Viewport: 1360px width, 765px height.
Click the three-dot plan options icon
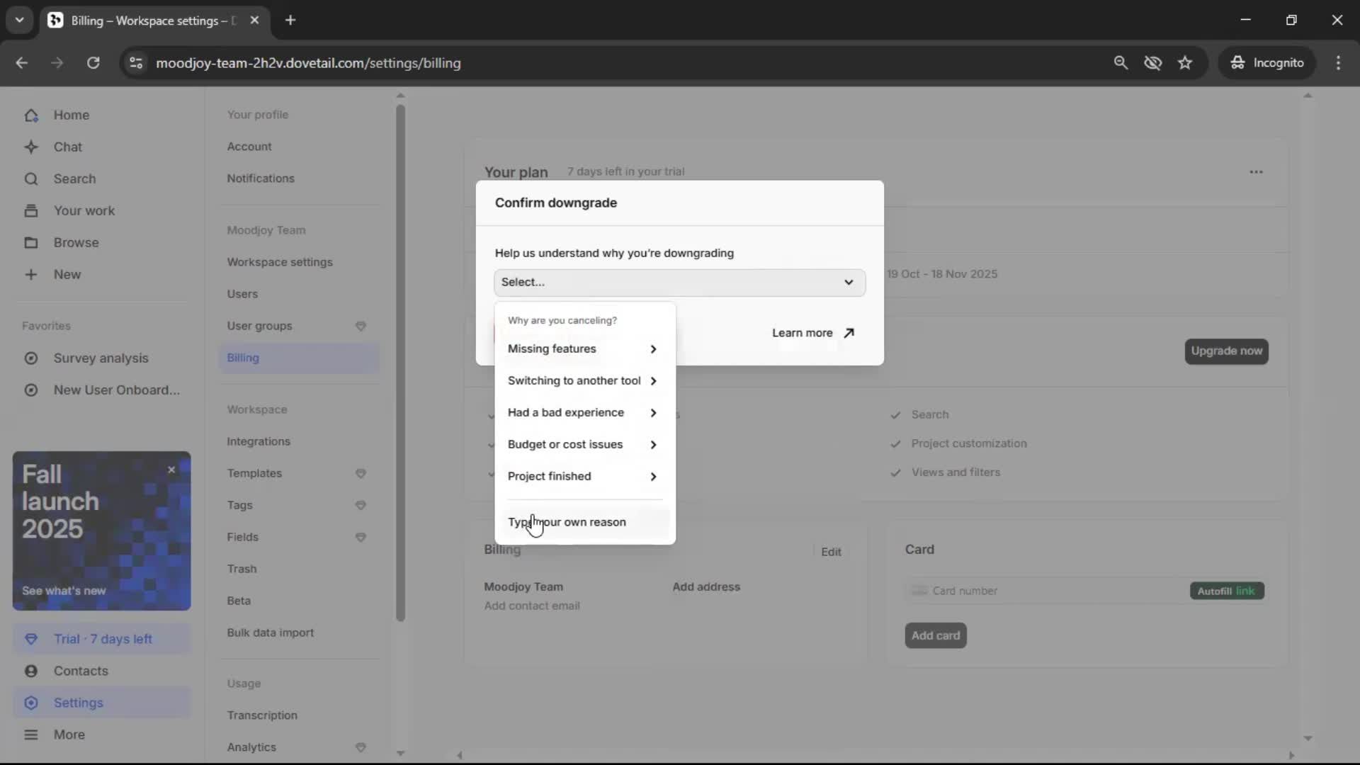[x=1256, y=172]
